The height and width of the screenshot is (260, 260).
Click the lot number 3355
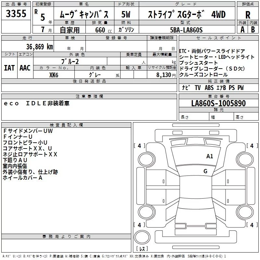[16, 14]
